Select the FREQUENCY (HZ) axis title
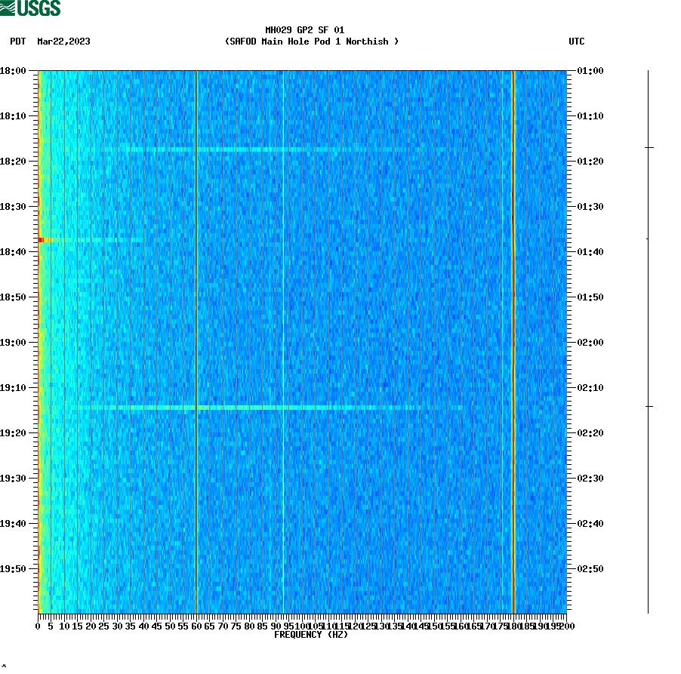Image resolution: width=681 pixels, height=674 pixels. [x=313, y=635]
